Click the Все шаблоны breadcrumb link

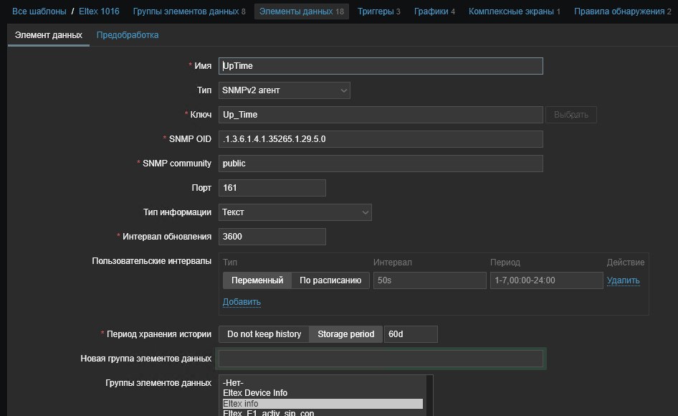[39, 11]
